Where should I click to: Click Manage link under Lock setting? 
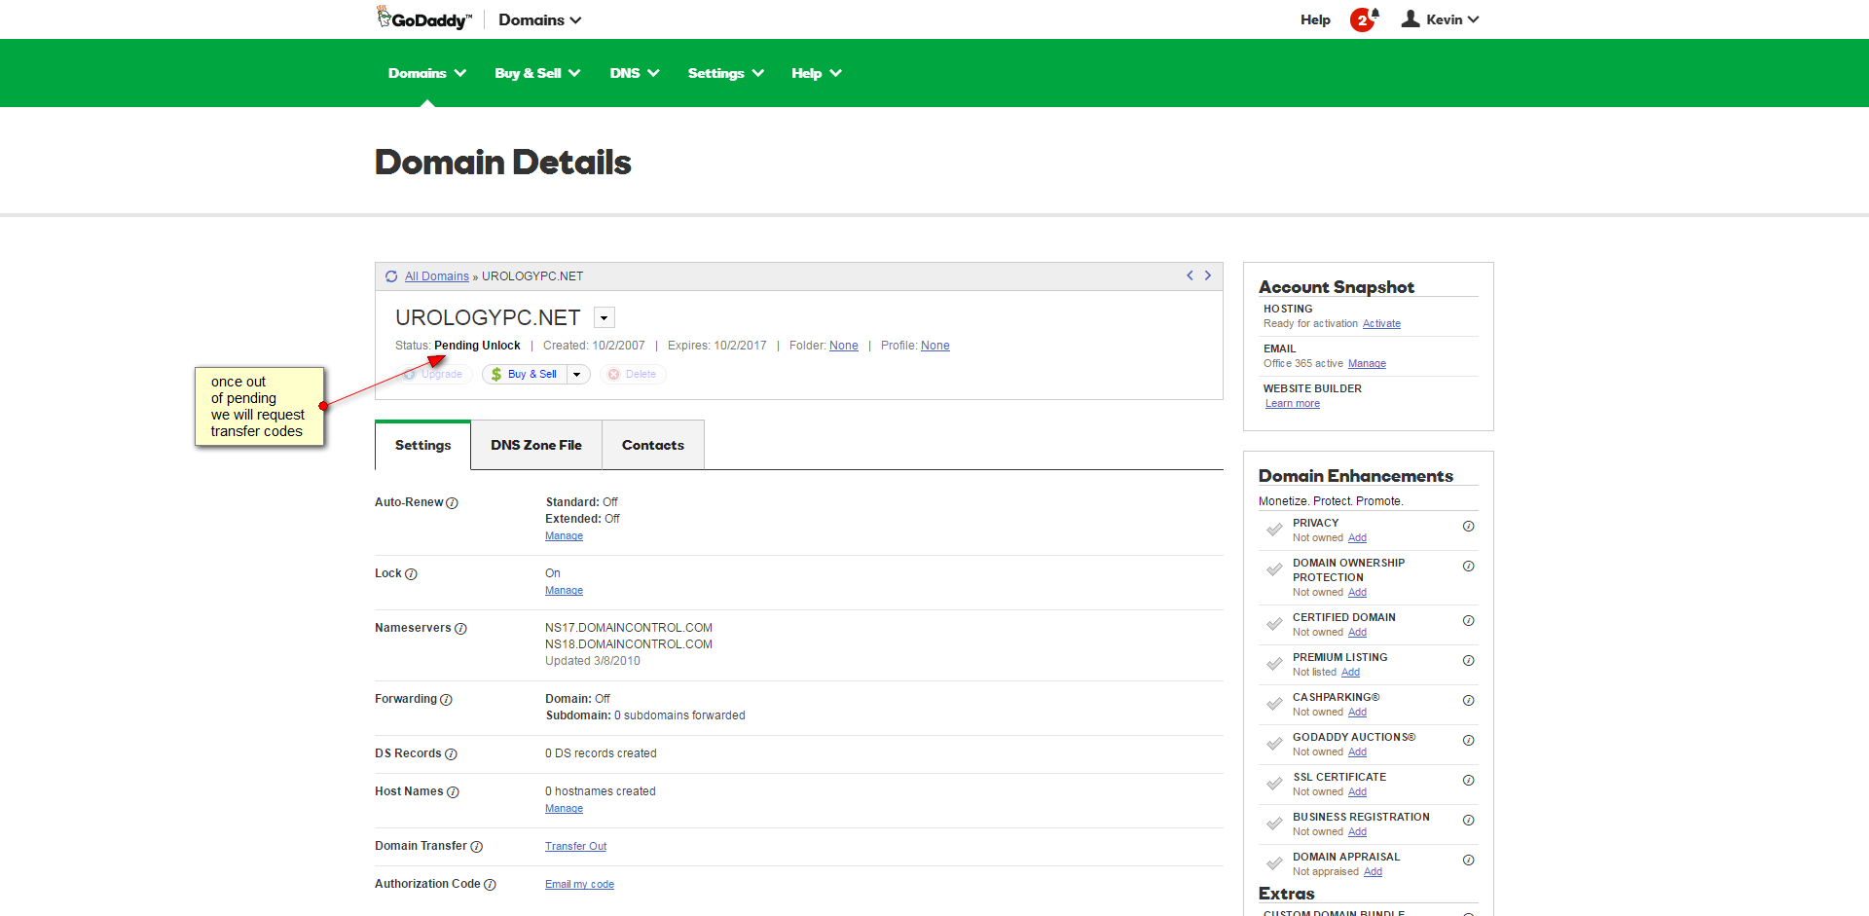(x=564, y=591)
